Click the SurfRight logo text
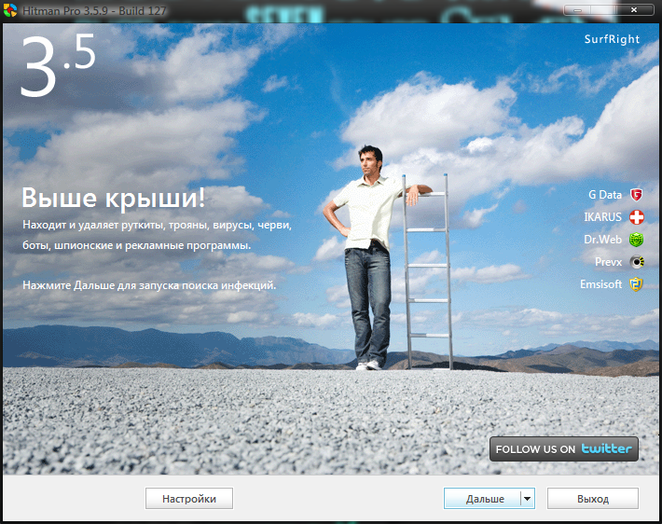The image size is (662, 524). (x=612, y=39)
